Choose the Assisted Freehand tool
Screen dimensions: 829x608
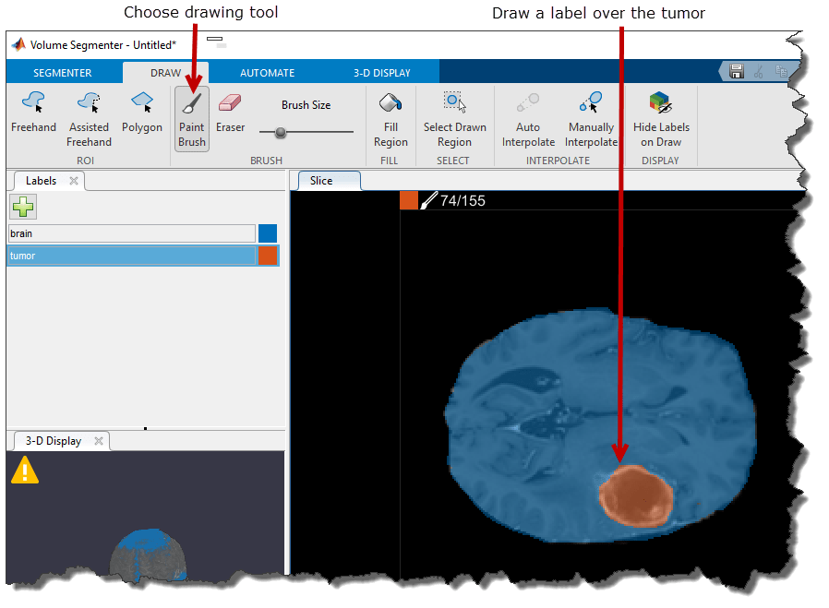89,119
